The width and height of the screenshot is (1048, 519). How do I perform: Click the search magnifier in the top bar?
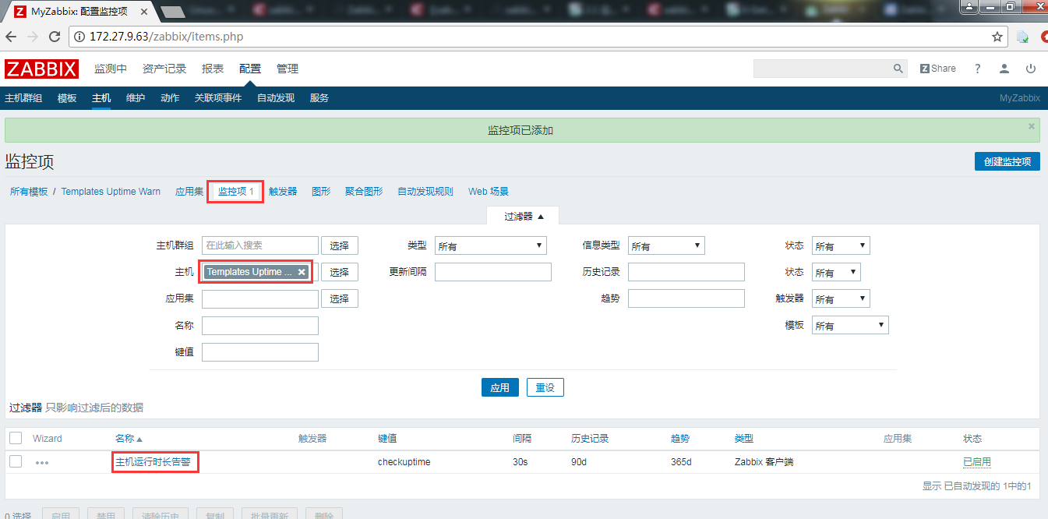coord(898,69)
